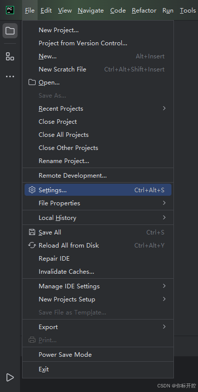The height and width of the screenshot is (392, 198).
Task: Open the Structure tool window icon
Action: point(10,56)
